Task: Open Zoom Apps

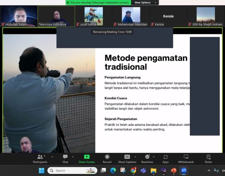Action: [x=165, y=159]
